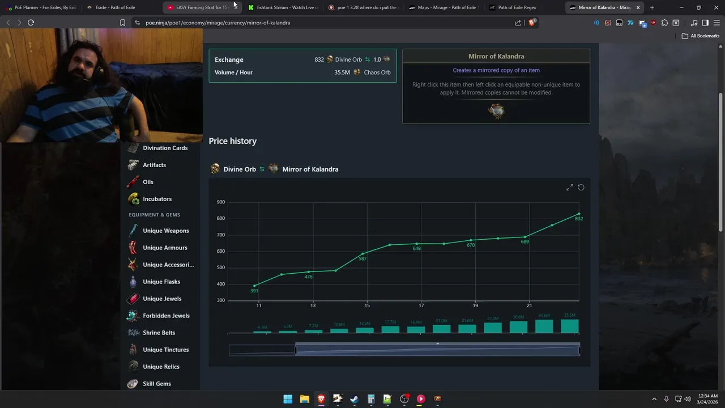Open All Bookmarks folder
Viewport: 725px width, 408px height.
700,36
